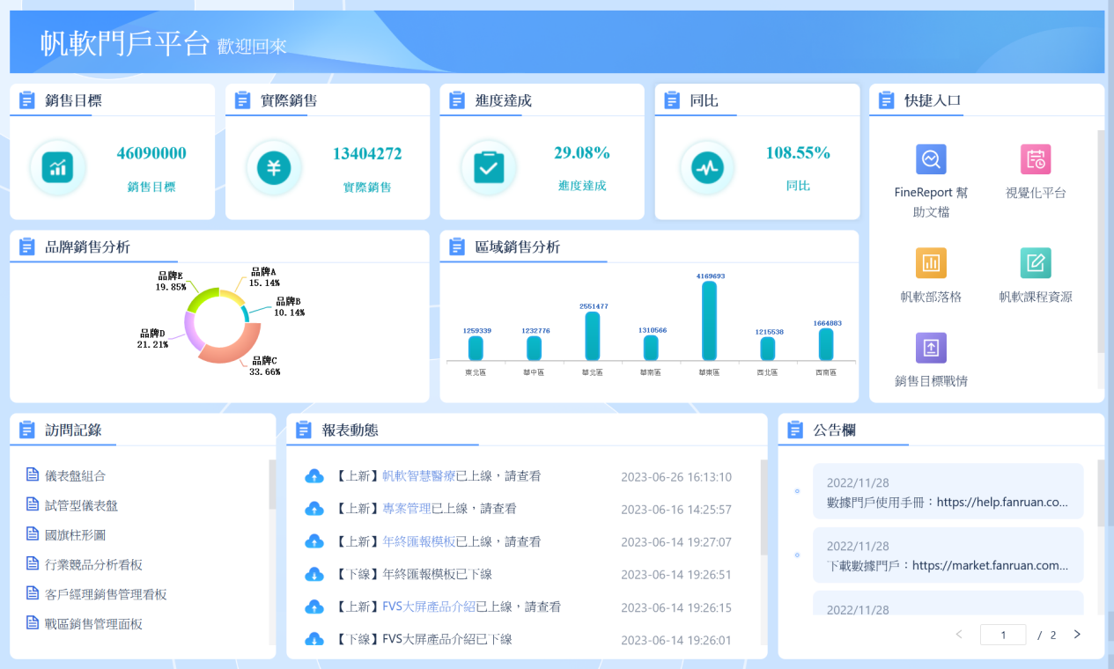Click the upload cloud icon for FVS大屏產品介紹已上線
The height and width of the screenshot is (669, 1114).
point(314,607)
